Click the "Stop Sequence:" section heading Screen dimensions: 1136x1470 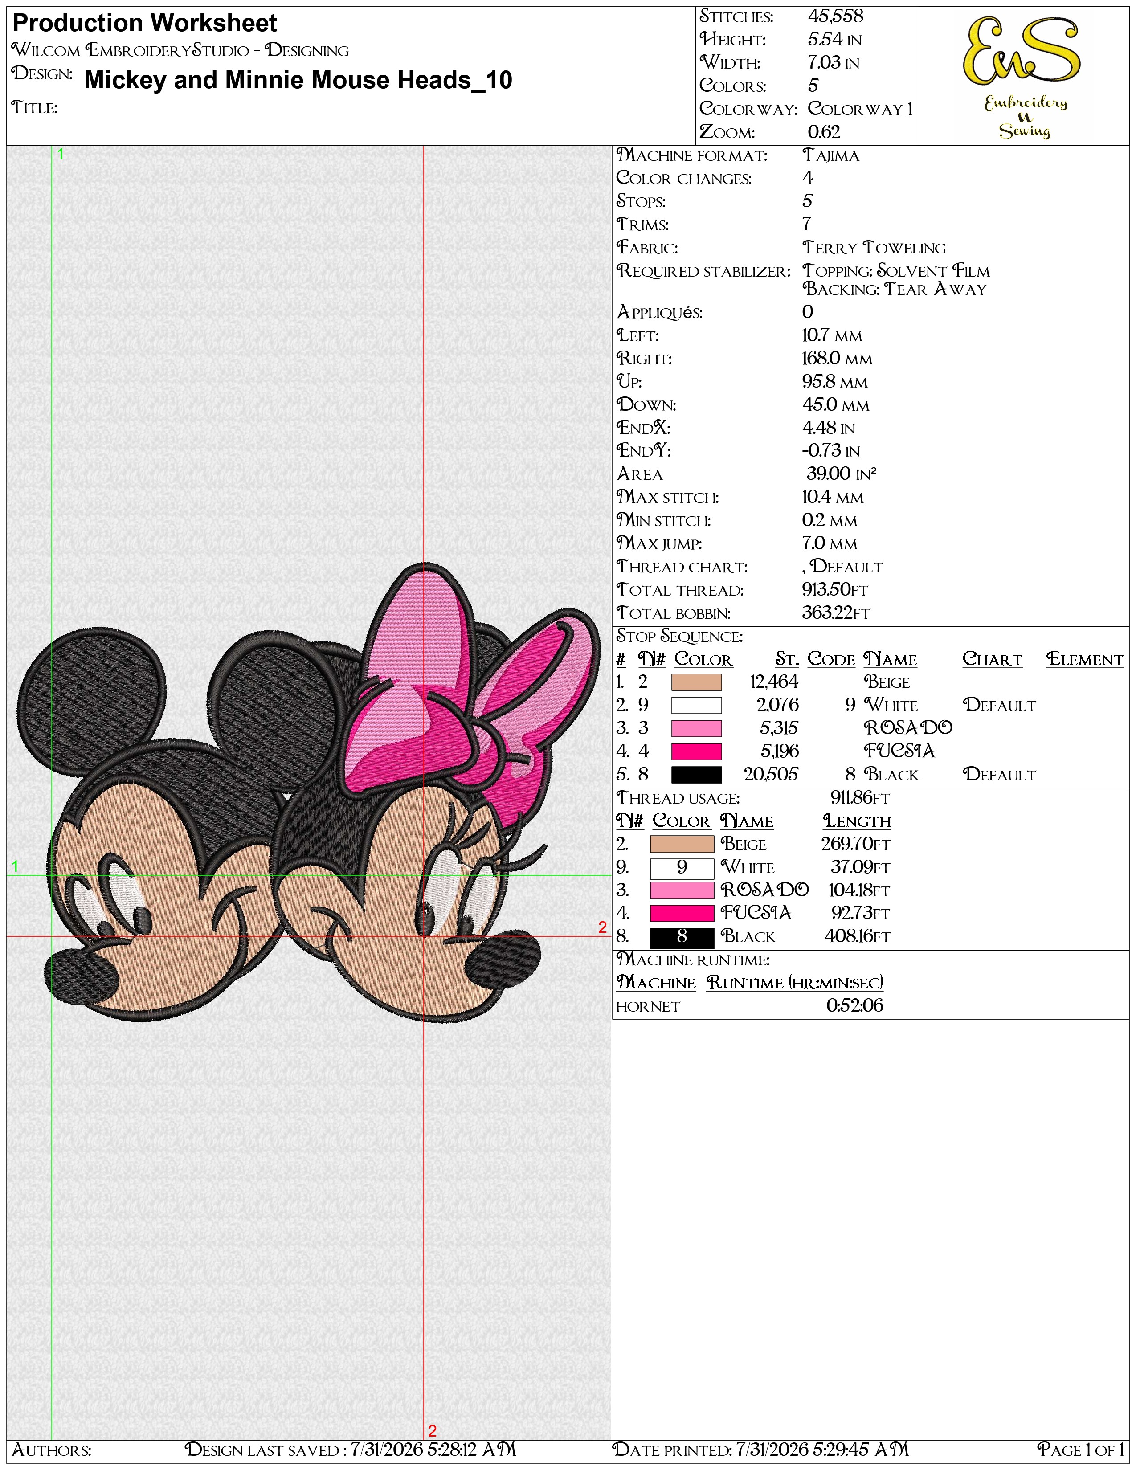tap(680, 637)
